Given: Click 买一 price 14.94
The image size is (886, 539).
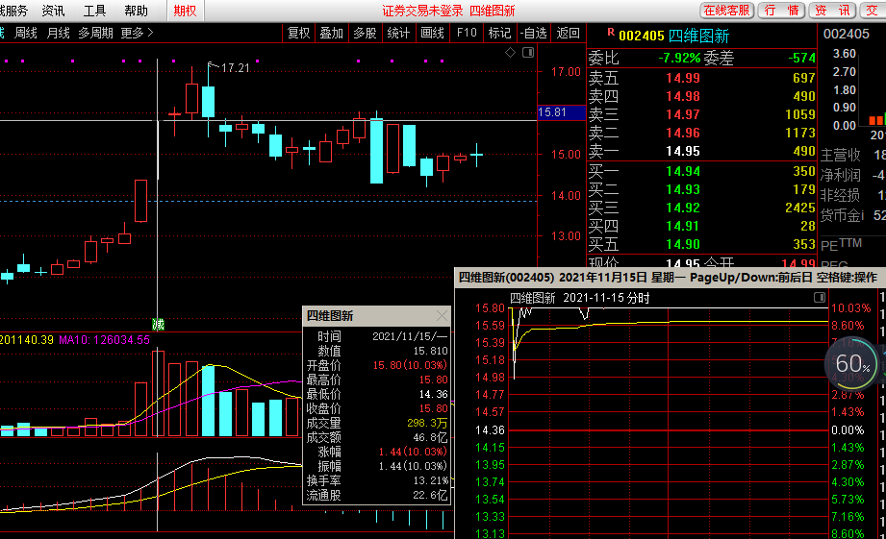Looking at the screenshot, I should (x=683, y=171).
